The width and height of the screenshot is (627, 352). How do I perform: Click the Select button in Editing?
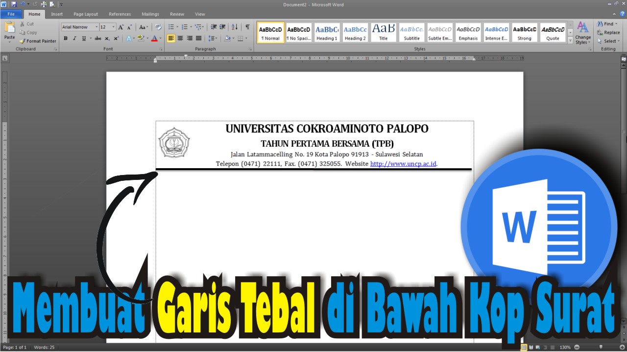pyautogui.click(x=608, y=41)
